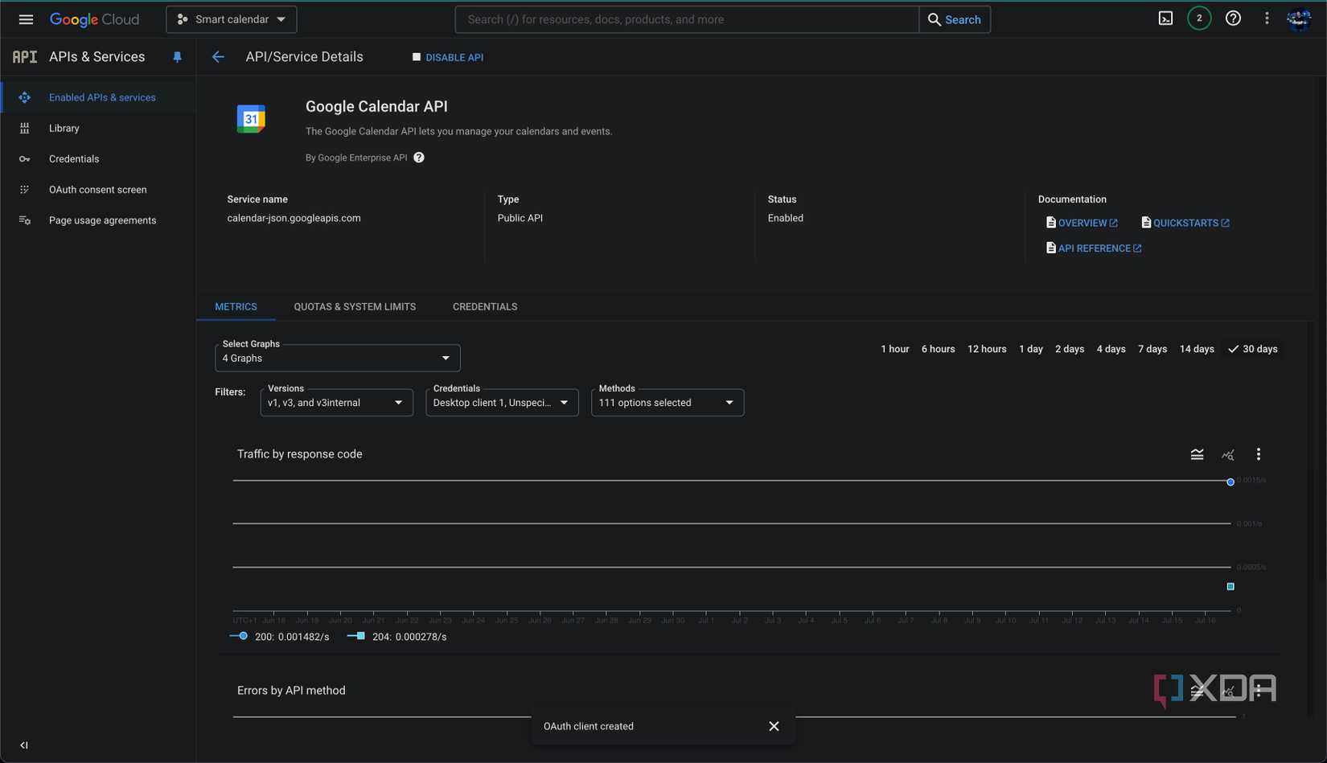Activate Cloud Shell terminal icon

1165,18
